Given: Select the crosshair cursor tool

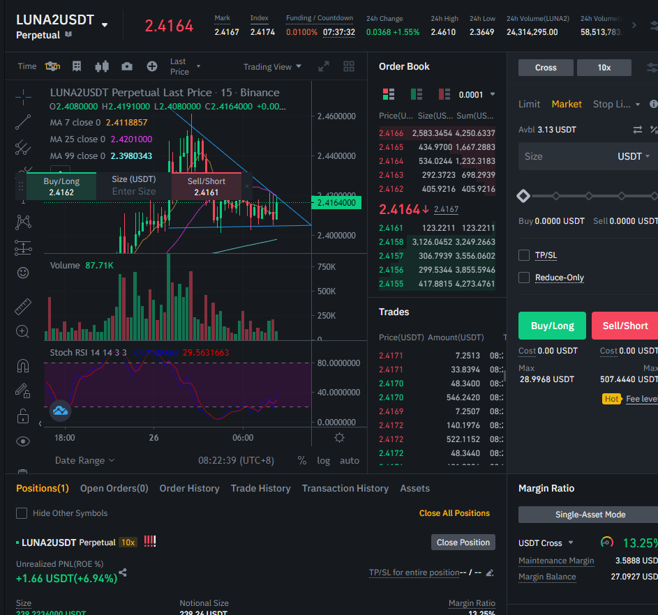Looking at the screenshot, I should coord(23,97).
